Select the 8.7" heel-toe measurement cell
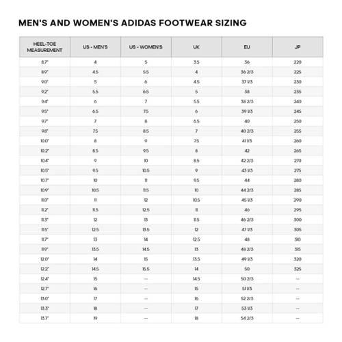The image size is (342, 342). click(44, 62)
